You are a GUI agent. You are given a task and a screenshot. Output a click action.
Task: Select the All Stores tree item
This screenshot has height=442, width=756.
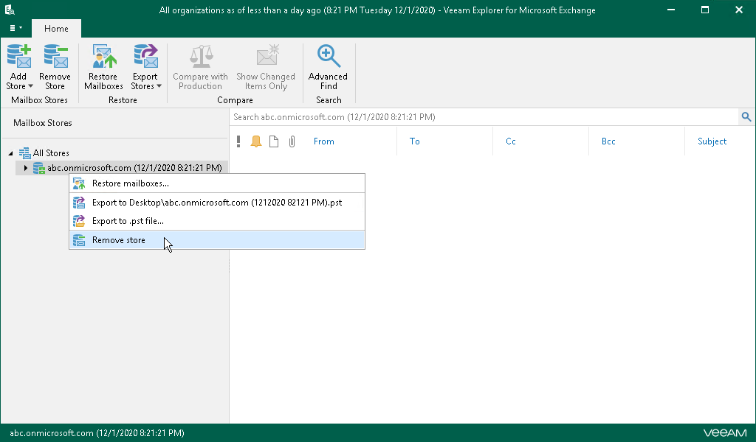(51, 153)
